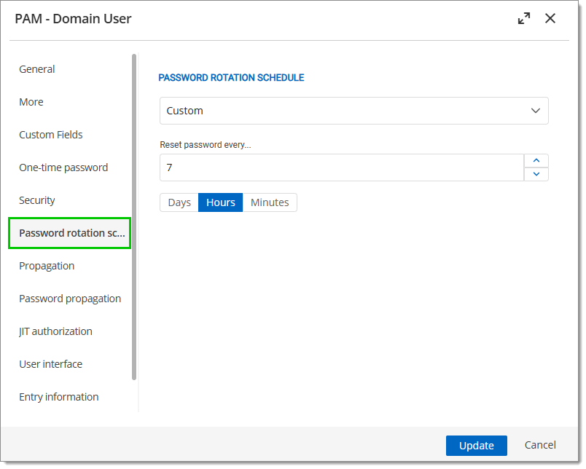Click the Update button

click(x=477, y=446)
